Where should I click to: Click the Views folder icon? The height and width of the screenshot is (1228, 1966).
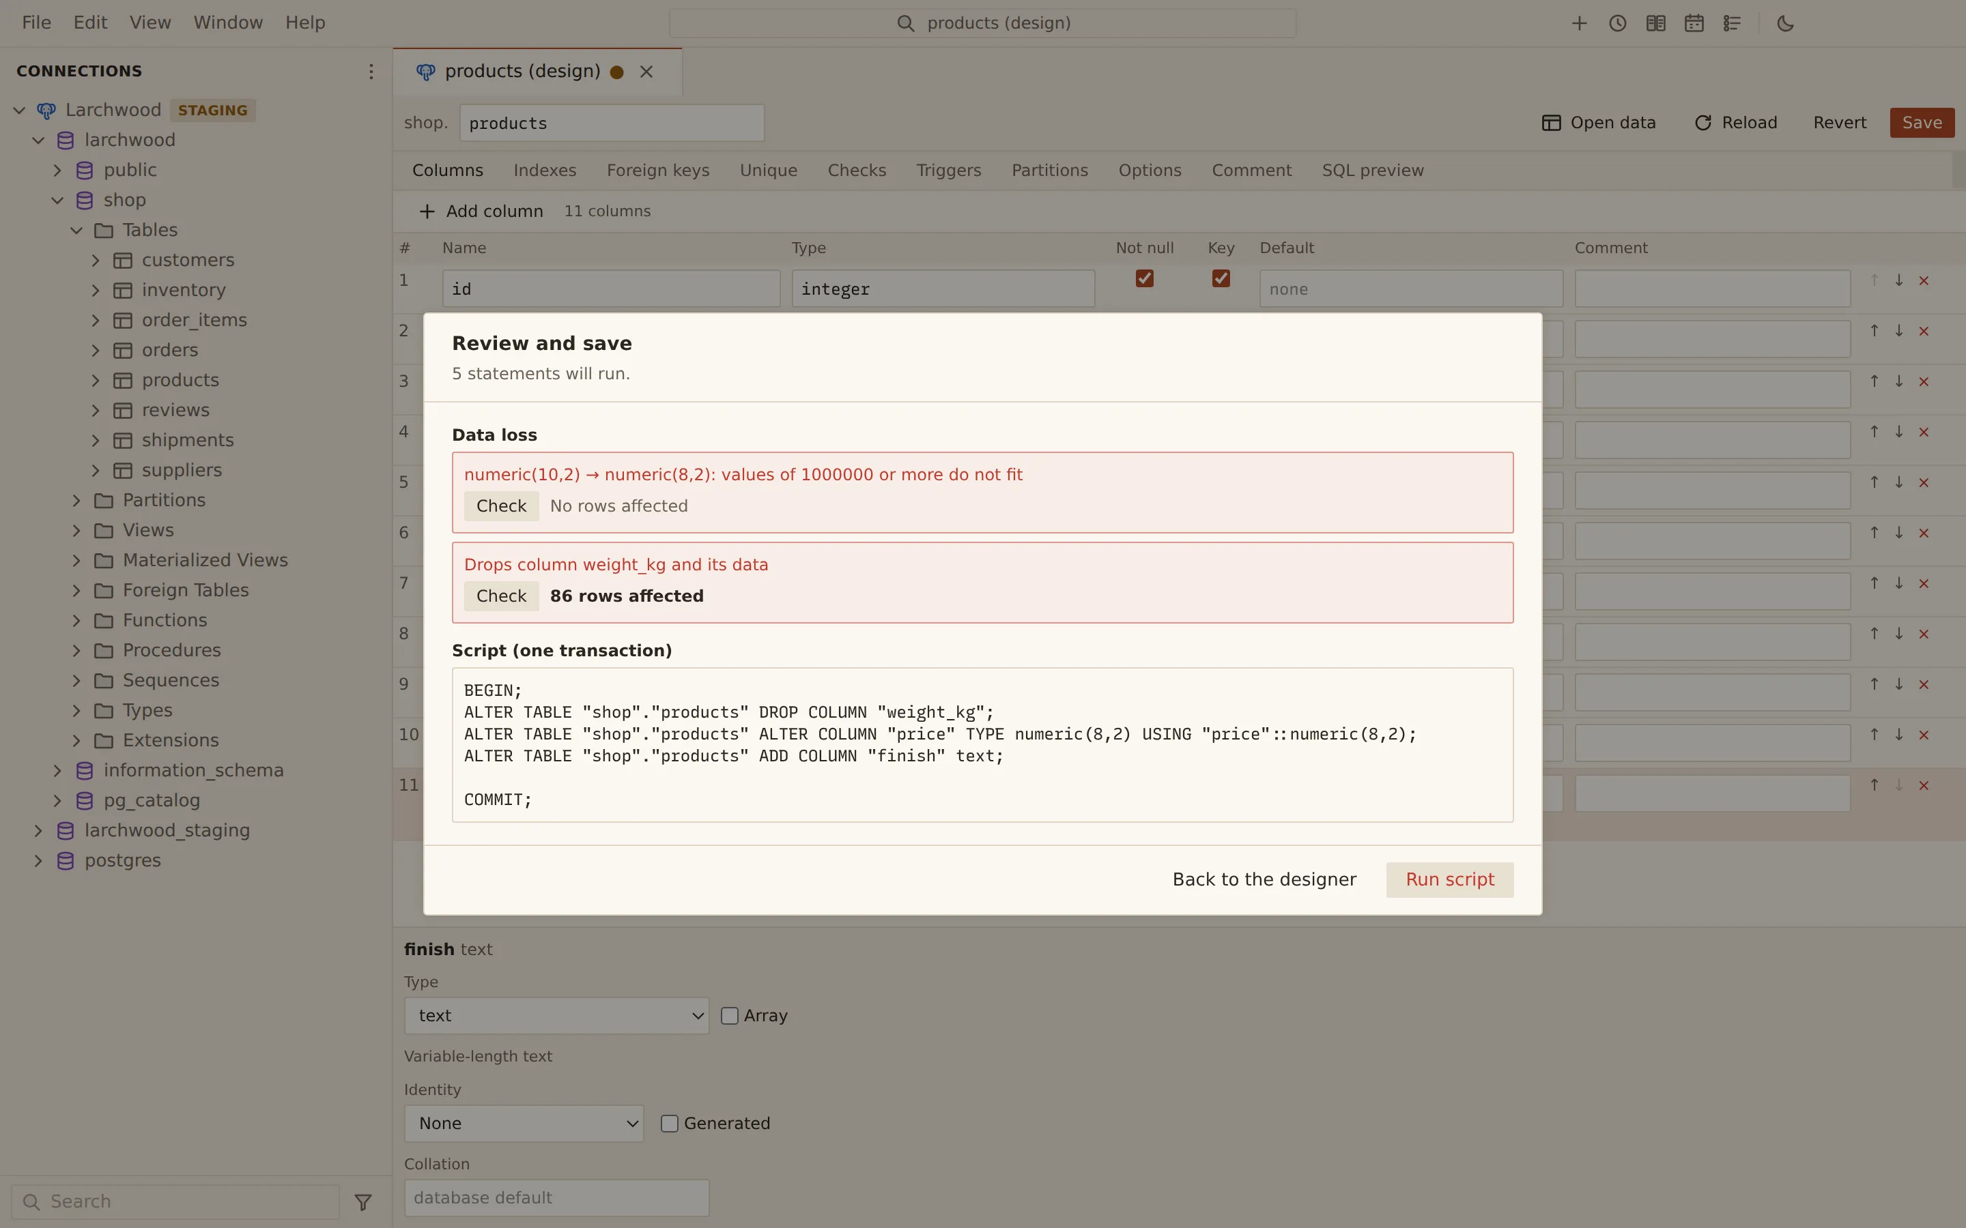click(x=103, y=530)
